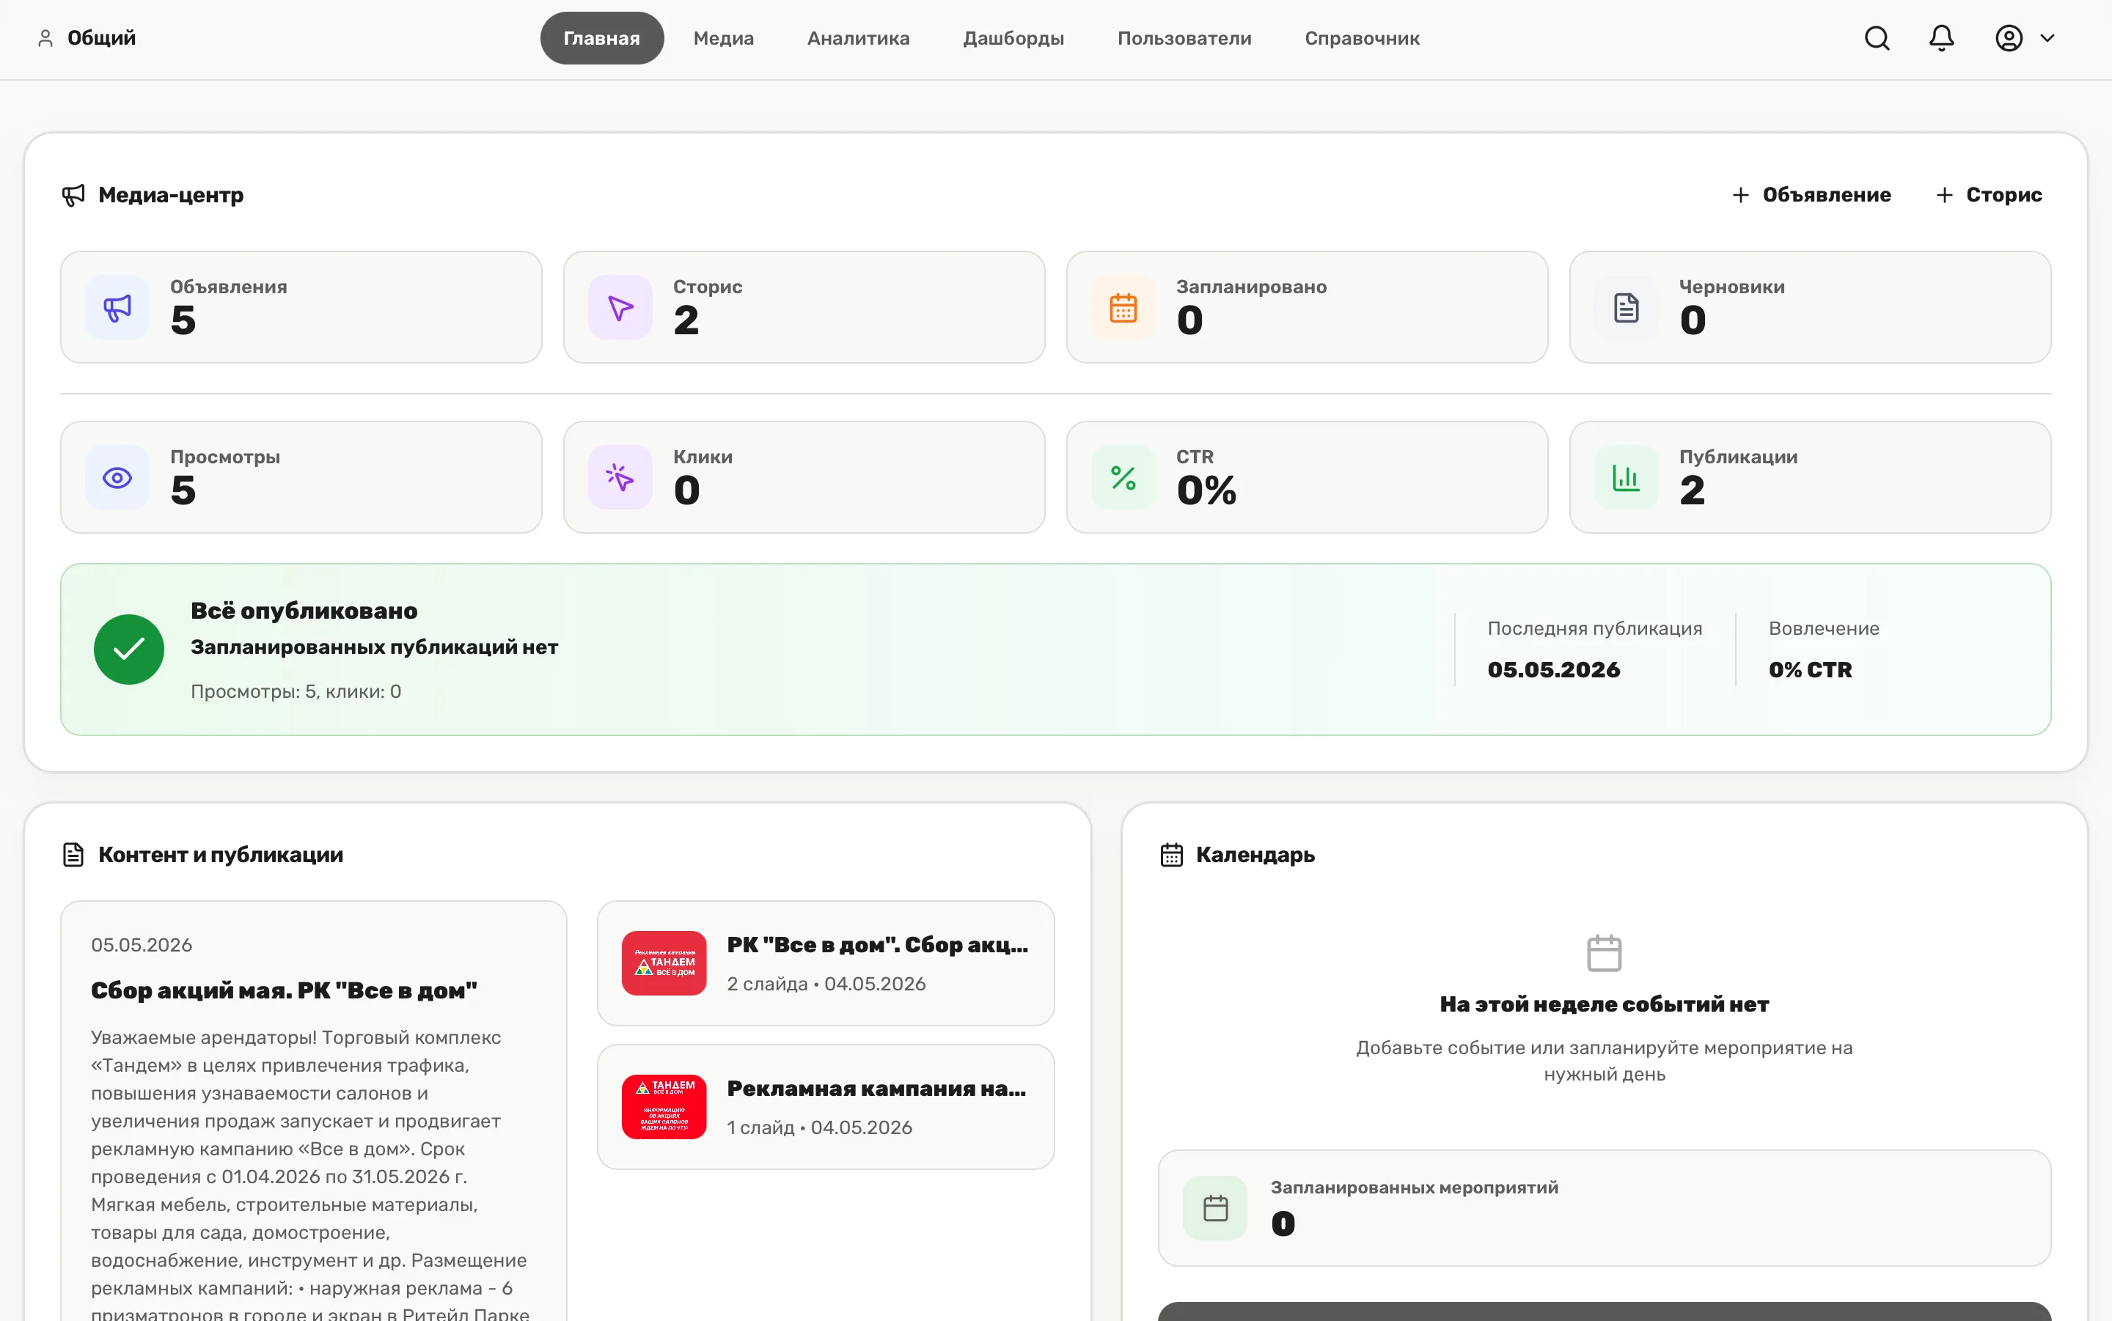Click the bar chart icon in Публикации card
The image size is (2112, 1321).
1626,478
